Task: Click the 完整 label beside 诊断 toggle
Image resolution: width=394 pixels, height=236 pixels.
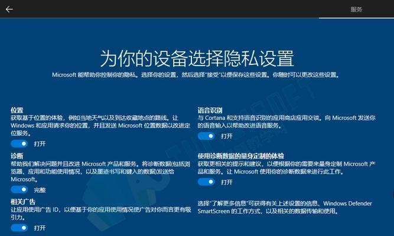Action: click(x=40, y=190)
